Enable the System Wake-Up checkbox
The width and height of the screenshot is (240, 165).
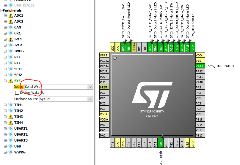(x=17, y=93)
